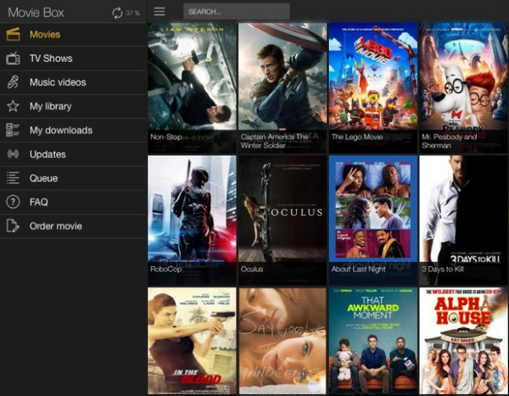Click the FAQ question mark icon
This screenshot has height=396, width=509.
click(13, 202)
